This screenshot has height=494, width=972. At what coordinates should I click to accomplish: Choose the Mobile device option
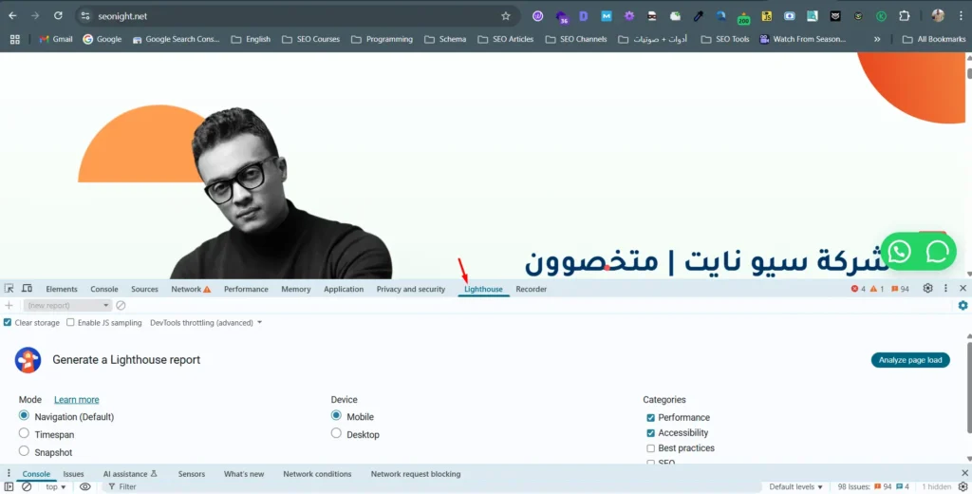pos(336,415)
